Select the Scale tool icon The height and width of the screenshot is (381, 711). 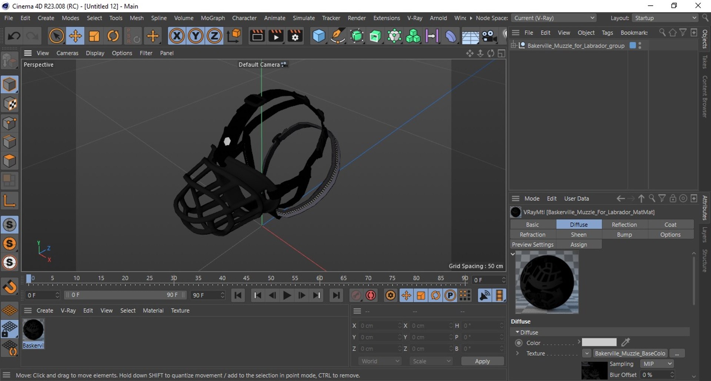pos(94,36)
